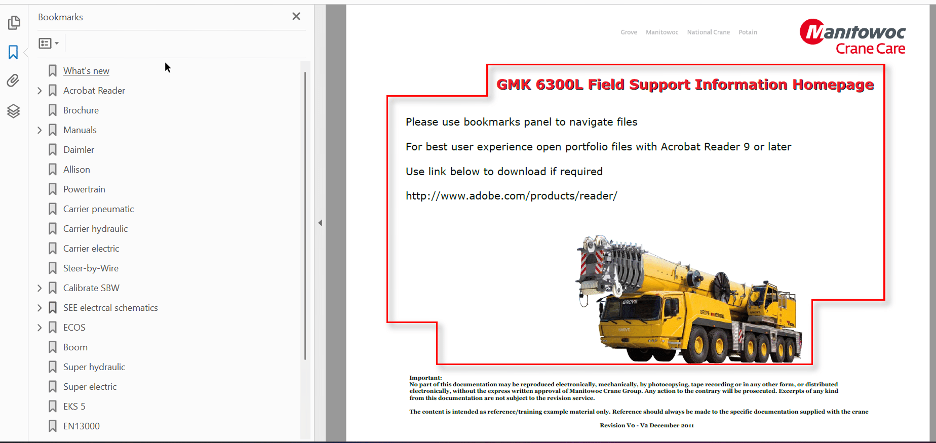Image resolution: width=936 pixels, height=443 pixels.
Task: Toggle the Bookmarks panel icon in sidebar
Action: pyautogui.click(x=13, y=52)
